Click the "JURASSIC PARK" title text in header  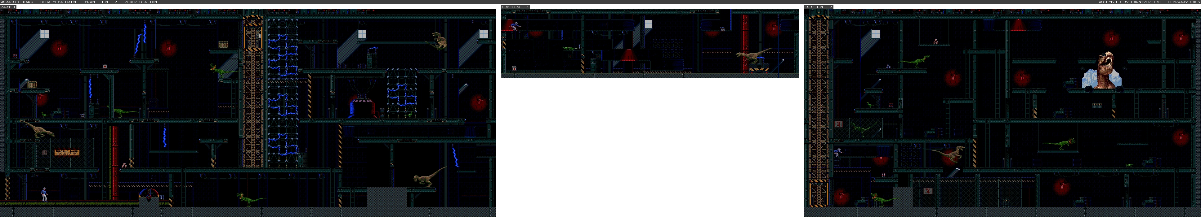[17, 2]
